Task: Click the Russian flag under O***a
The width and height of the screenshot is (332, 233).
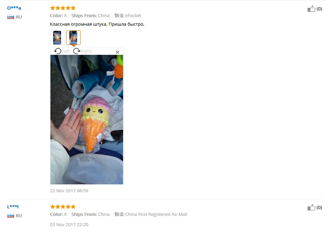Action: pos(11,17)
